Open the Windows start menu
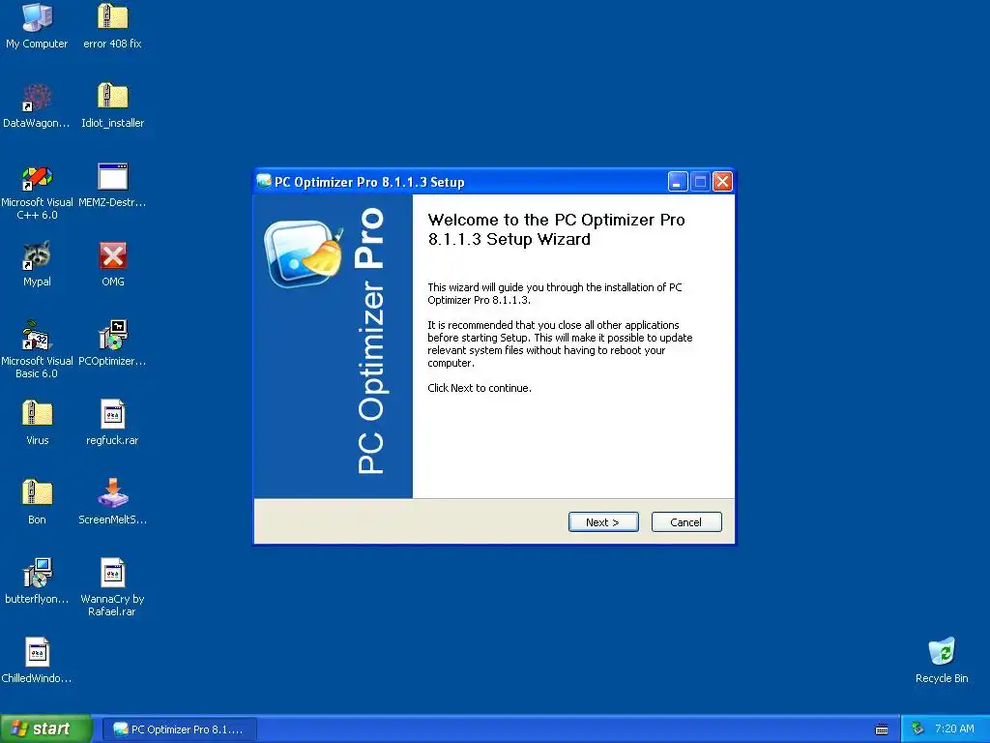990x743 pixels. point(45,728)
